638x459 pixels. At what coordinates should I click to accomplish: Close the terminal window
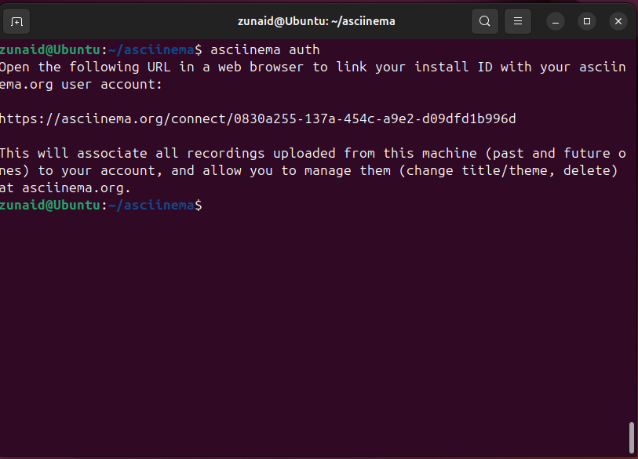point(618,21)
